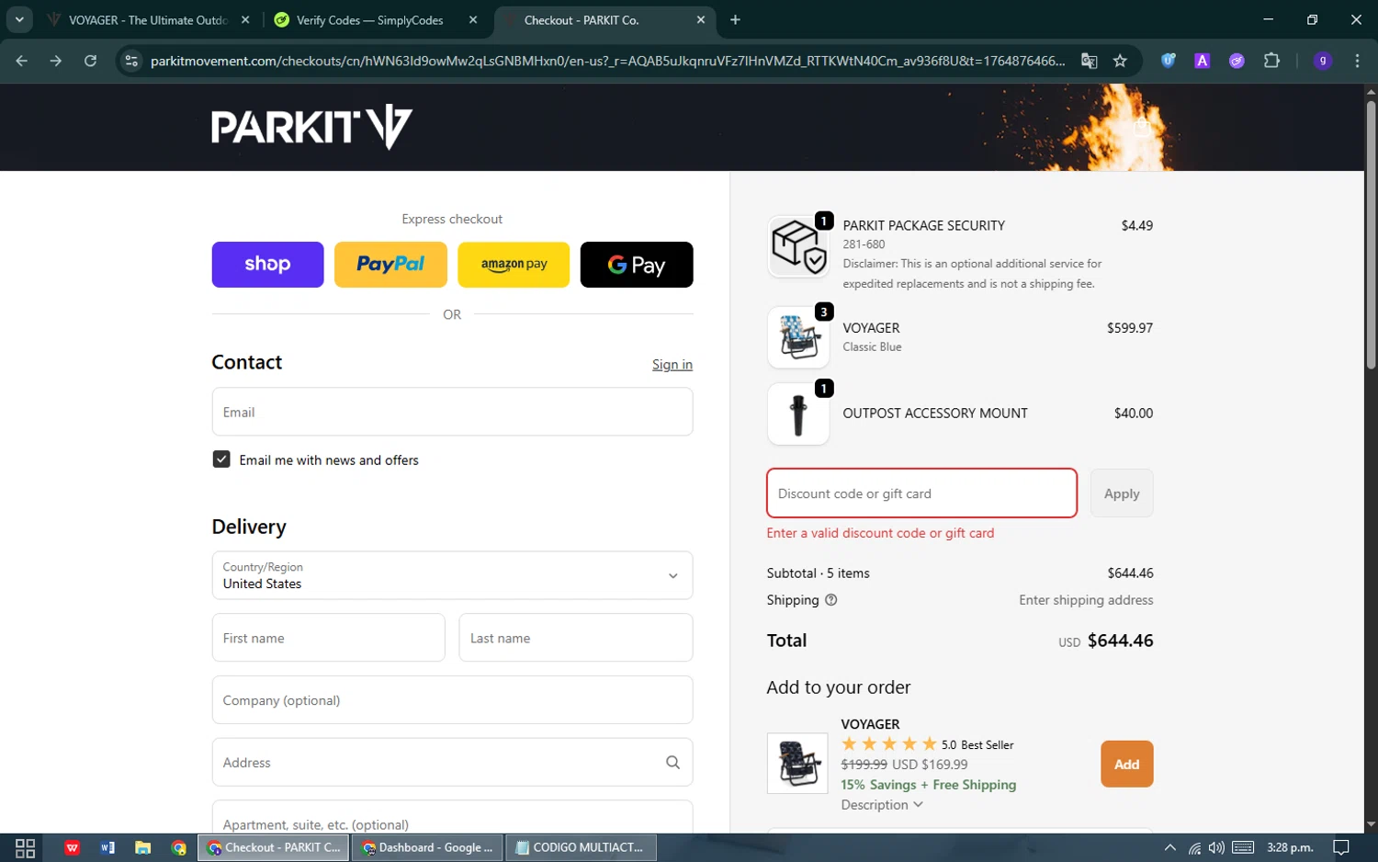Screen dimensions: 1378x862
Task: Open the pinned Chrome taskbar icon
Action: point(179,847)
